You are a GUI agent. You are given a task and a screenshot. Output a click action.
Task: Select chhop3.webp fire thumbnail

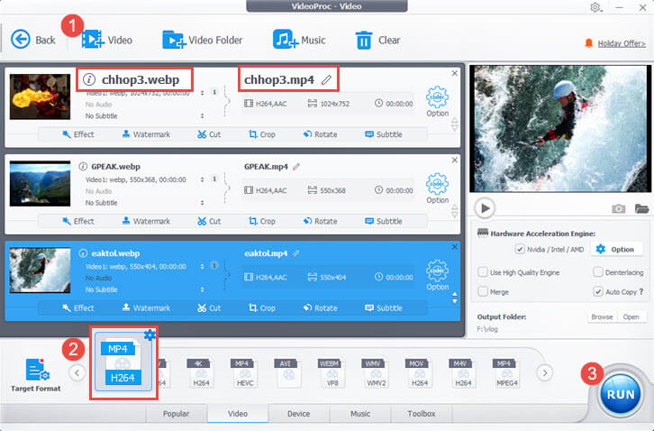40,96
